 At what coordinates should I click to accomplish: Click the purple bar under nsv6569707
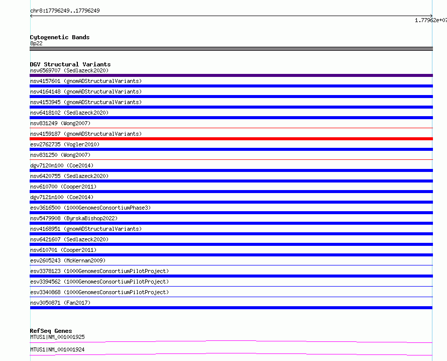point(231,75)
